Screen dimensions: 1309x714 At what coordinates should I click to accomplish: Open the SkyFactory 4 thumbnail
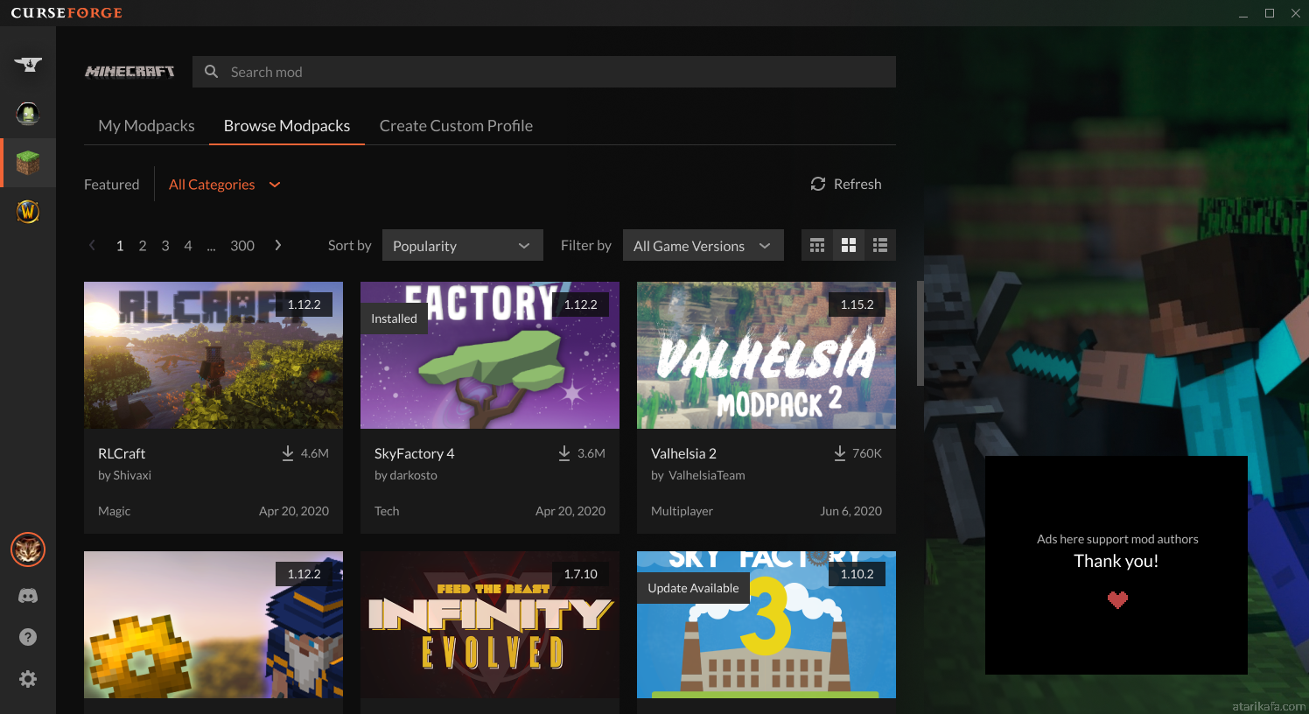[490, 355]
